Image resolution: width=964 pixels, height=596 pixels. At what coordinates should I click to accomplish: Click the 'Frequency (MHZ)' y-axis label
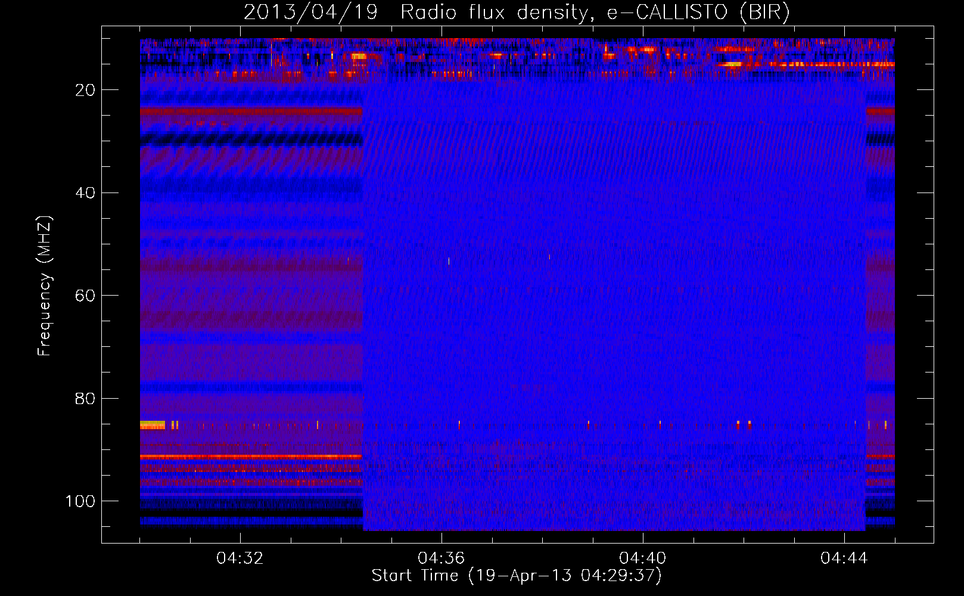tap(45, 286)
